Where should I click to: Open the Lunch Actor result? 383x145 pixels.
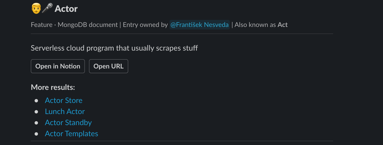point(65,111)
